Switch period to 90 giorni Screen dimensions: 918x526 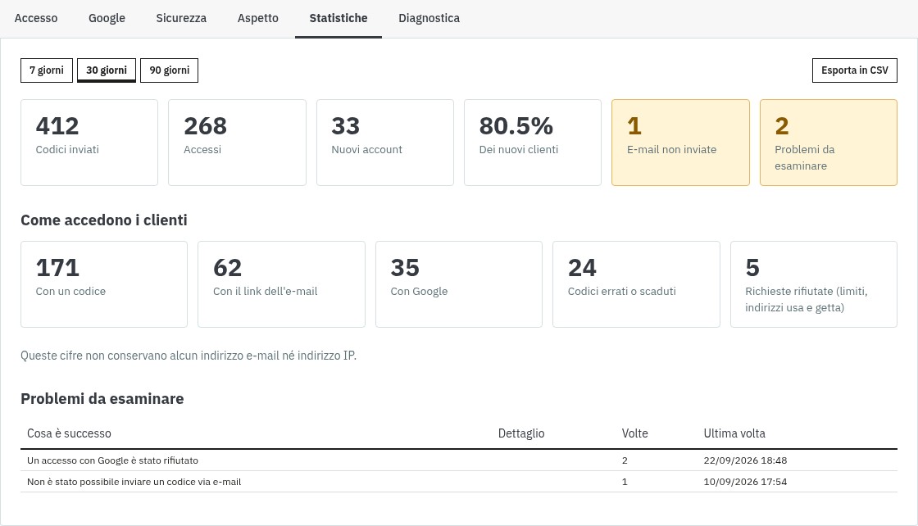coord(169,70)
